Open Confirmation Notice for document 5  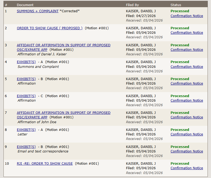(x=187, y=84)
